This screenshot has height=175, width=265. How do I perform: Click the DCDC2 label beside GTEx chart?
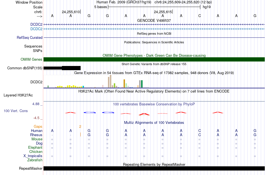(36, 82)
